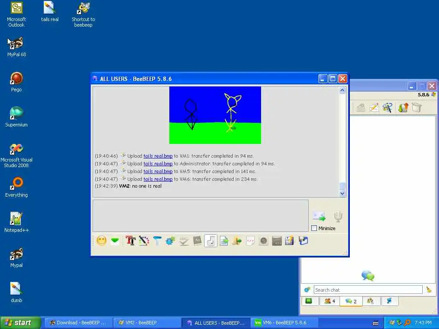The image size is (439, 329).
Task: Switch to VM6 - BeeBEEP 5.8.6 taskbar item
Action: (x=284, y=323)
